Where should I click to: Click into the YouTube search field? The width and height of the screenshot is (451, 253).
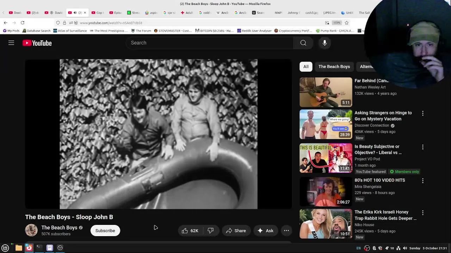click(x=210, y=43)
